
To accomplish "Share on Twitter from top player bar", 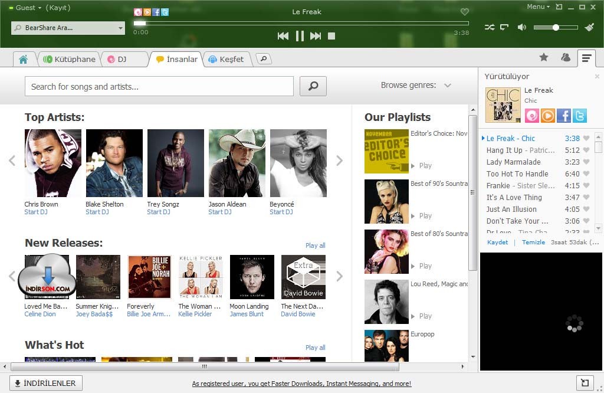I will click(165, 12).
